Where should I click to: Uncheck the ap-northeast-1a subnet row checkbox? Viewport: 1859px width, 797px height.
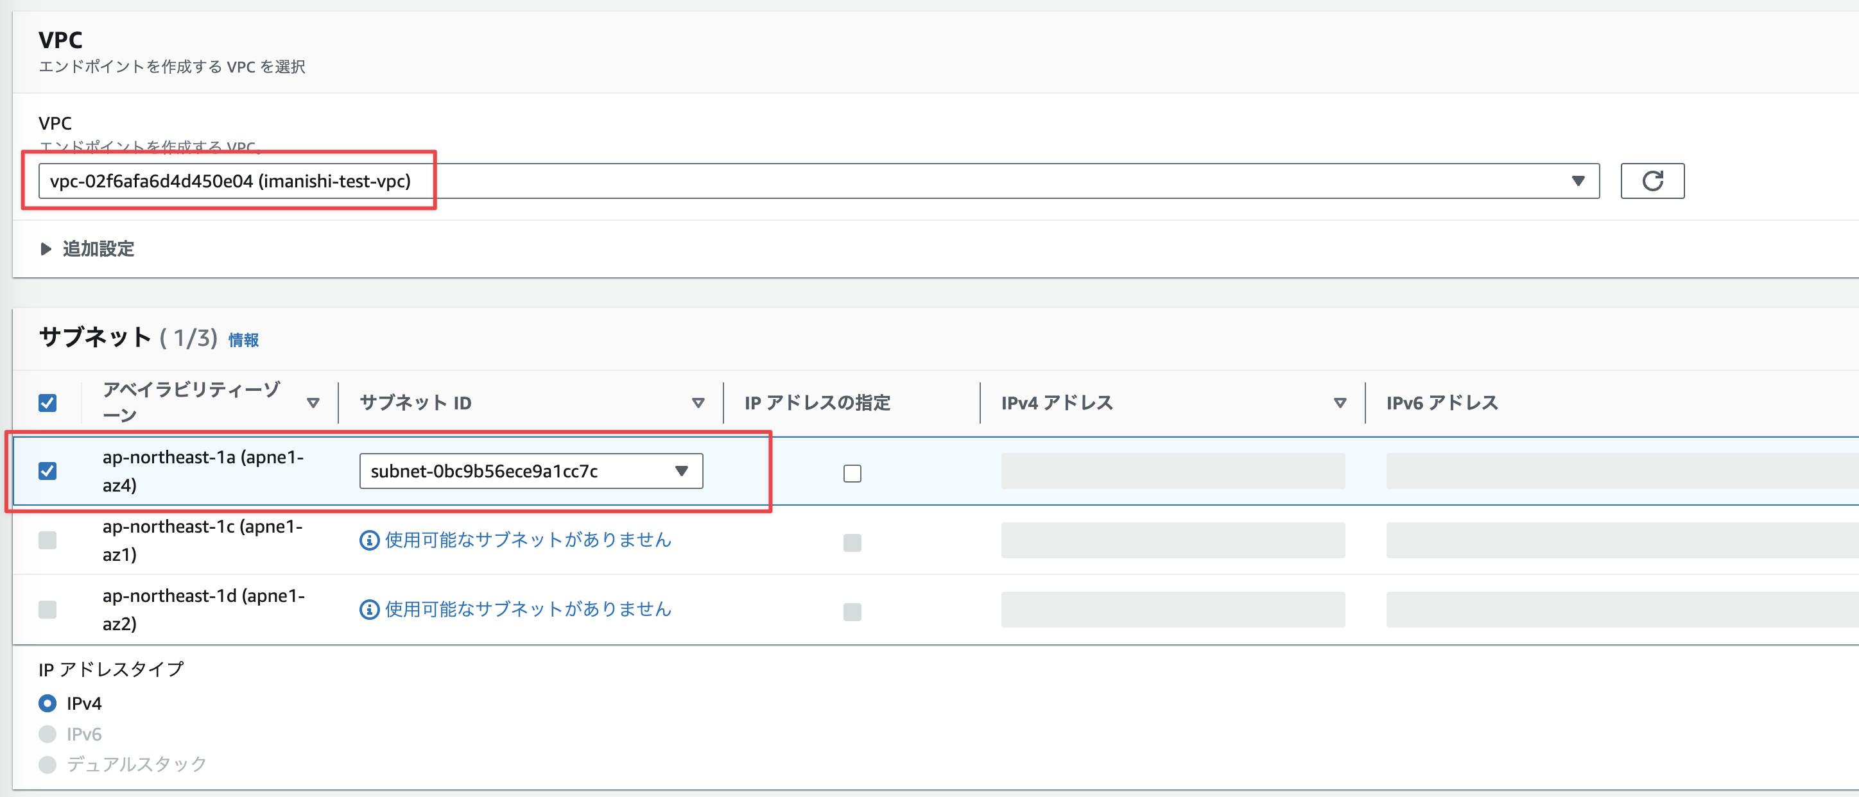48,471
